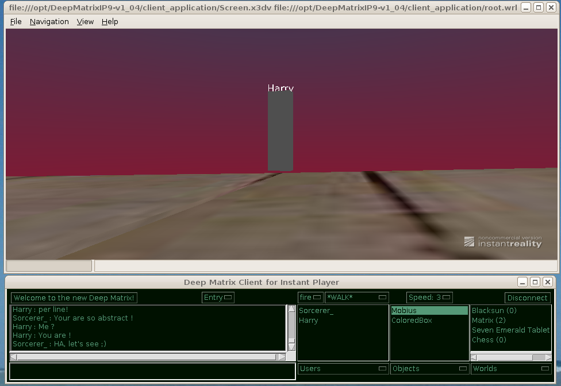
Task: Open the *WALK* navigation mode dropdown
Action: coord(356,298)
